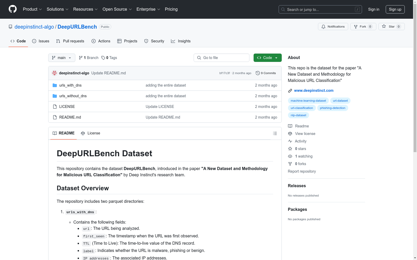The width and height of the screenshot is (417, 260).
Task: Switch to the Projects tab
Action: point(127,41)
